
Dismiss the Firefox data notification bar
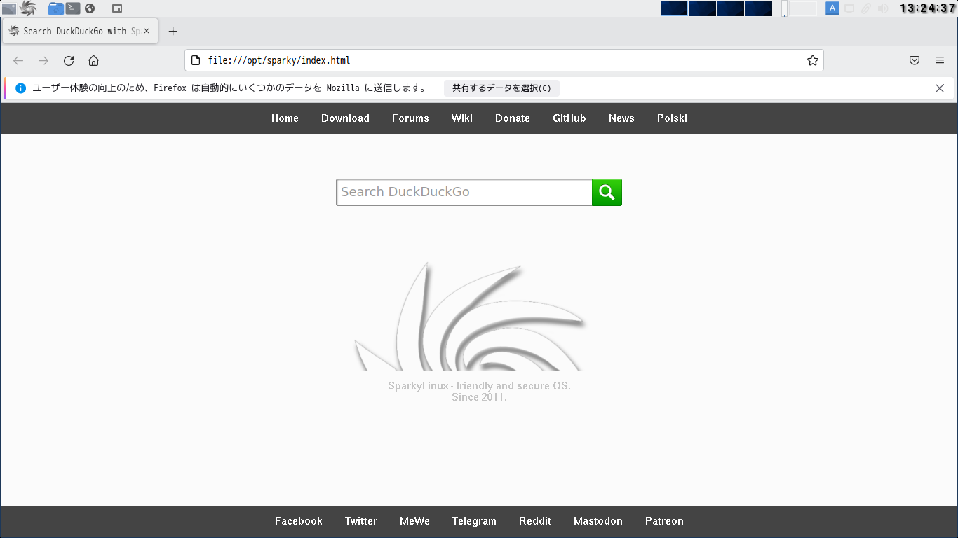940,88
